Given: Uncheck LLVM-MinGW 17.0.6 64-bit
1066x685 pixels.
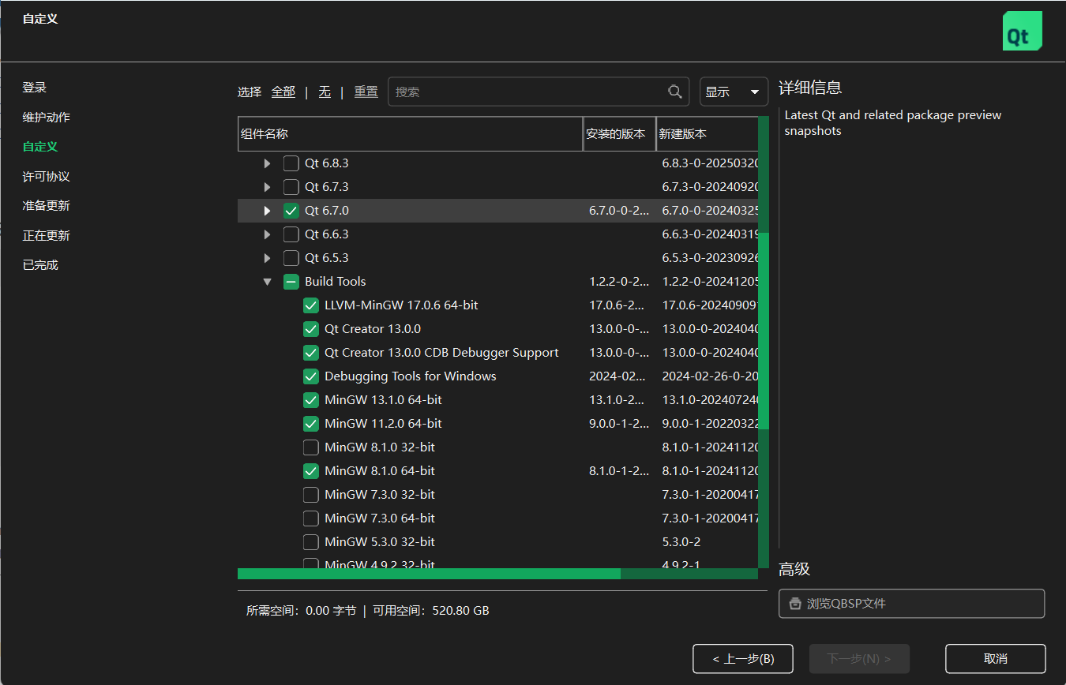Looking at the screenshot, I should (x=310, y=305).
